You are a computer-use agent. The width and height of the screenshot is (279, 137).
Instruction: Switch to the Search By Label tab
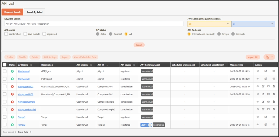pyautogui.click(x=35, y=12)
